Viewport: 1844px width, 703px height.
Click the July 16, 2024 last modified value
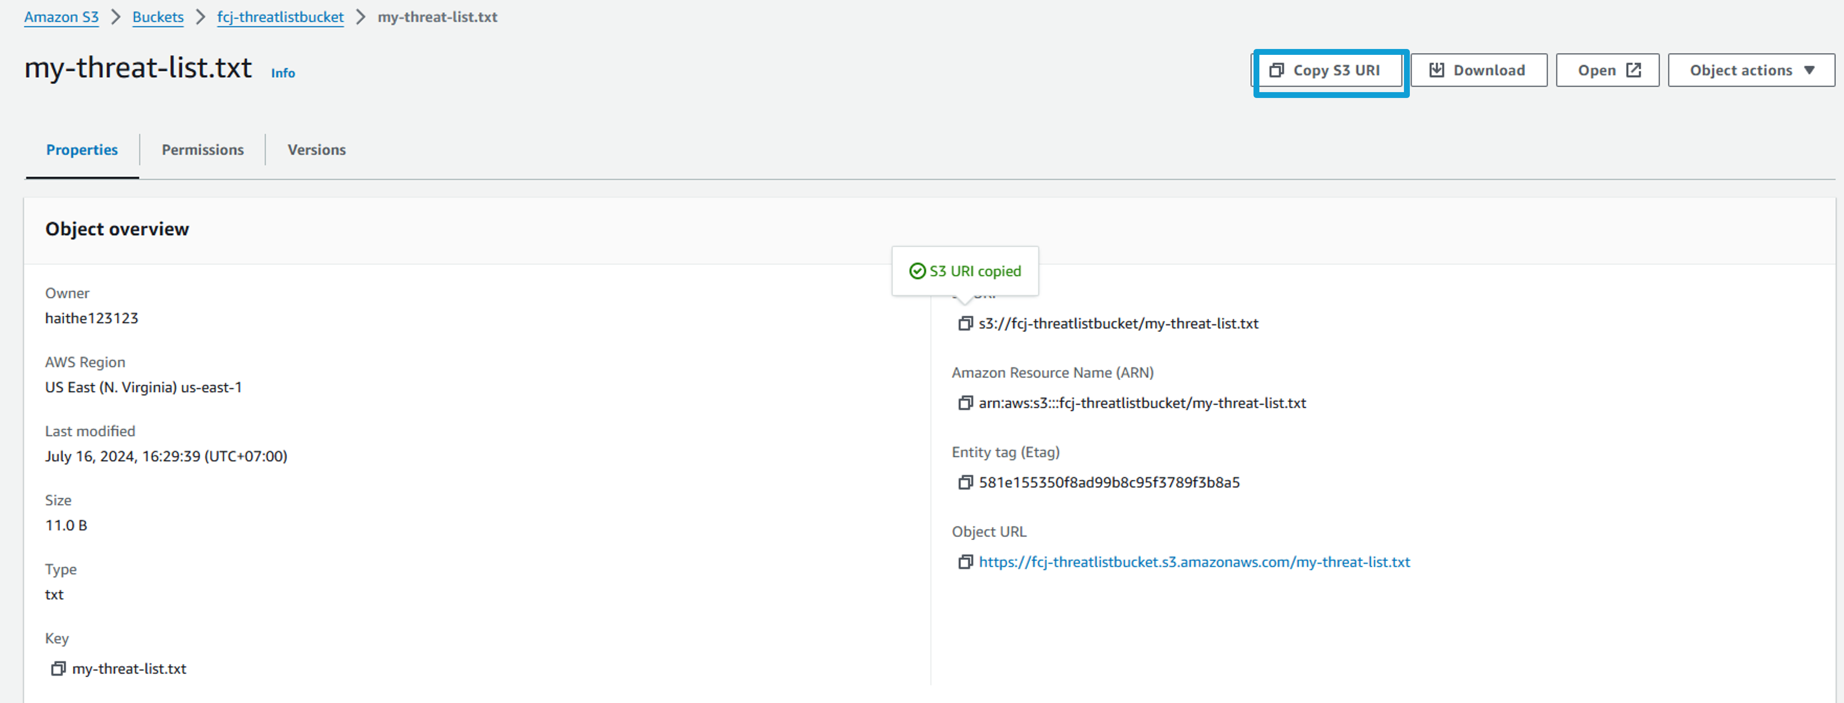point(166,456)
